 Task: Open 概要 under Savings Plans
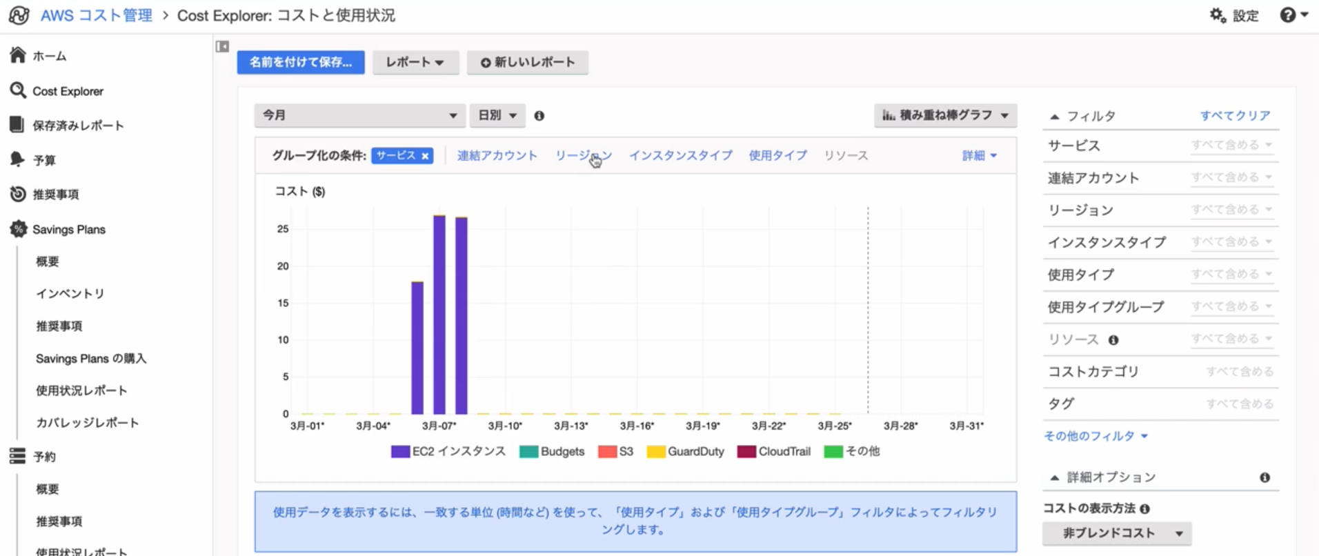tap(48, 261)
